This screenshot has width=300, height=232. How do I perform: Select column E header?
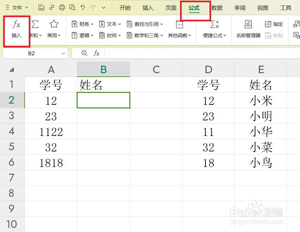[x=261, y=69]
